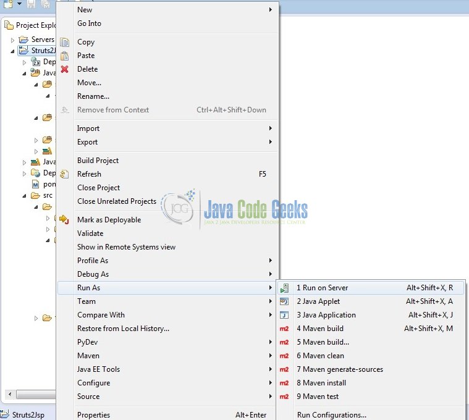
Task: Choose Close Project
Action: (x=167, y=188)
